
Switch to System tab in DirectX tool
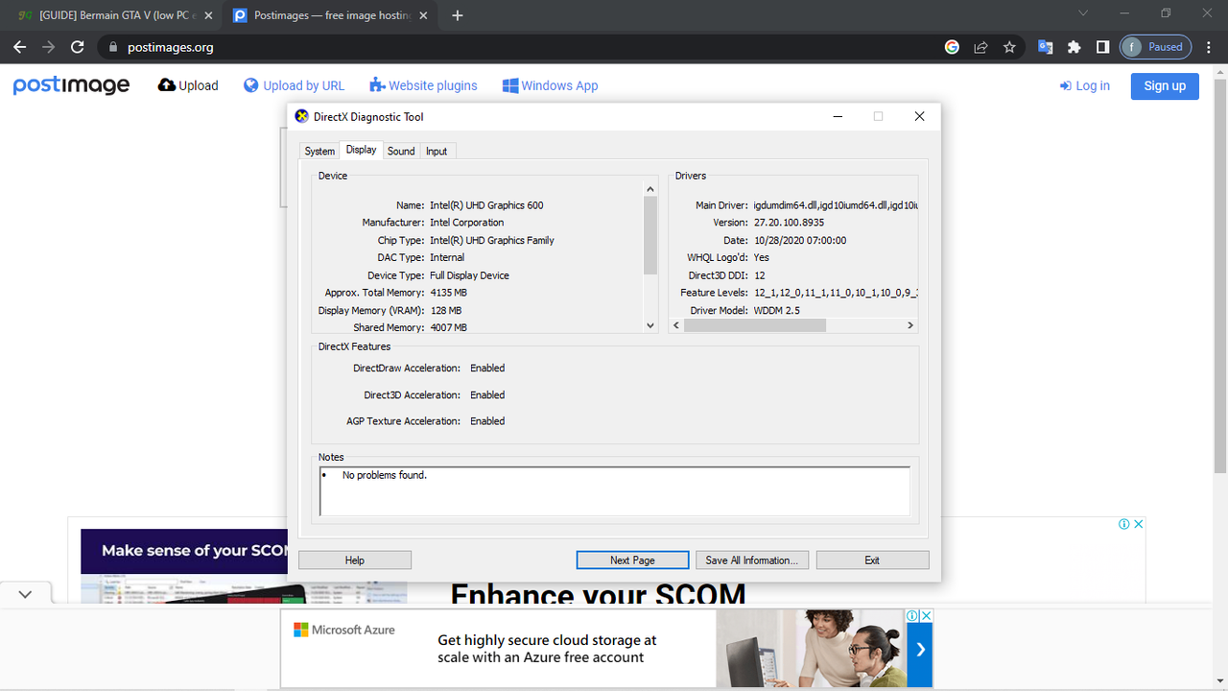319,152
